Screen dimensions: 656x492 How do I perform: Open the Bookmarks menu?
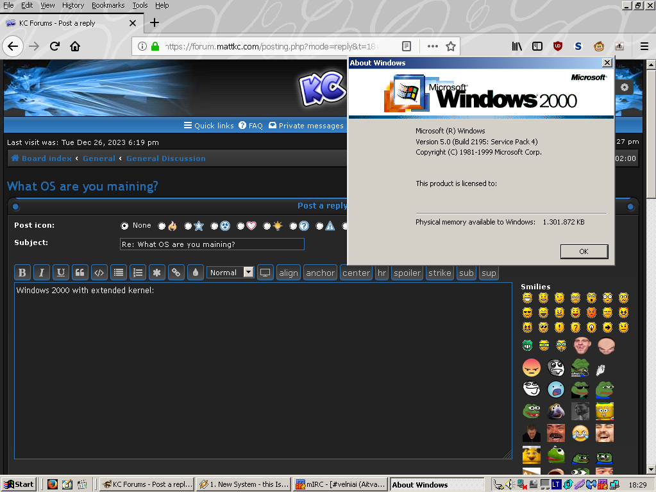[108, 5]
